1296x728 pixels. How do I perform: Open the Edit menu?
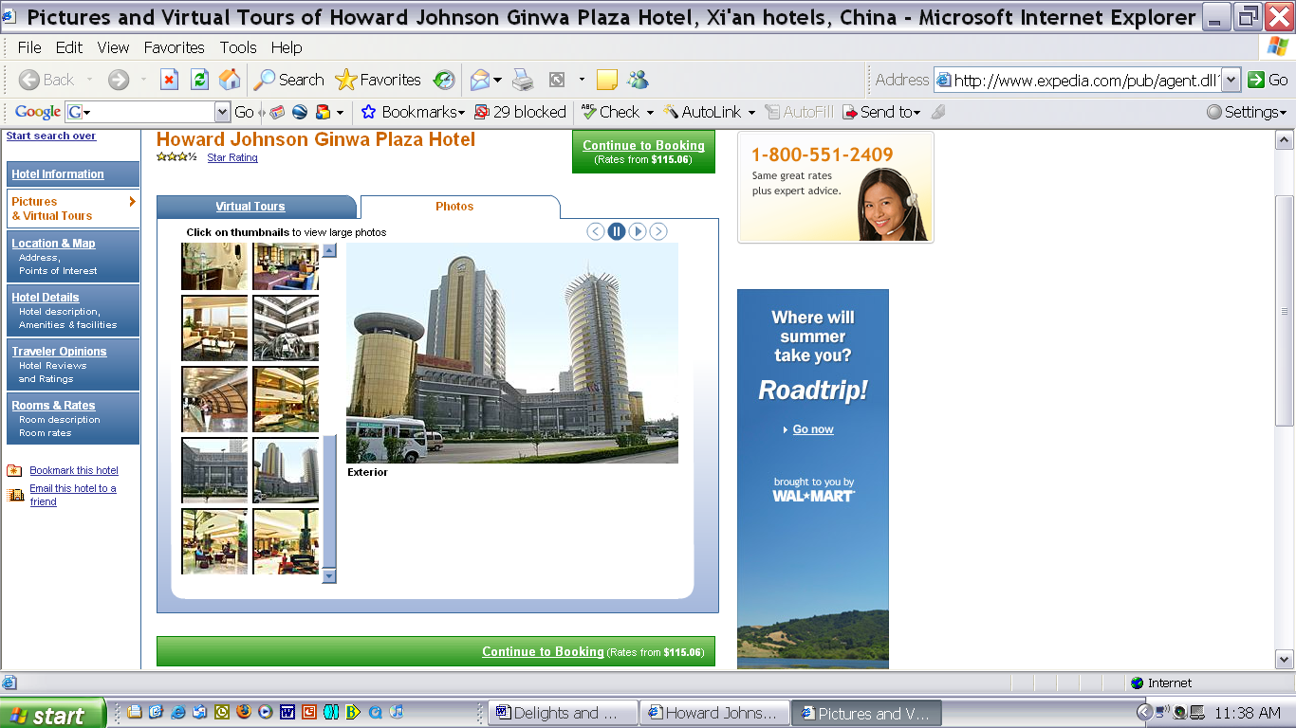[69, 47]
